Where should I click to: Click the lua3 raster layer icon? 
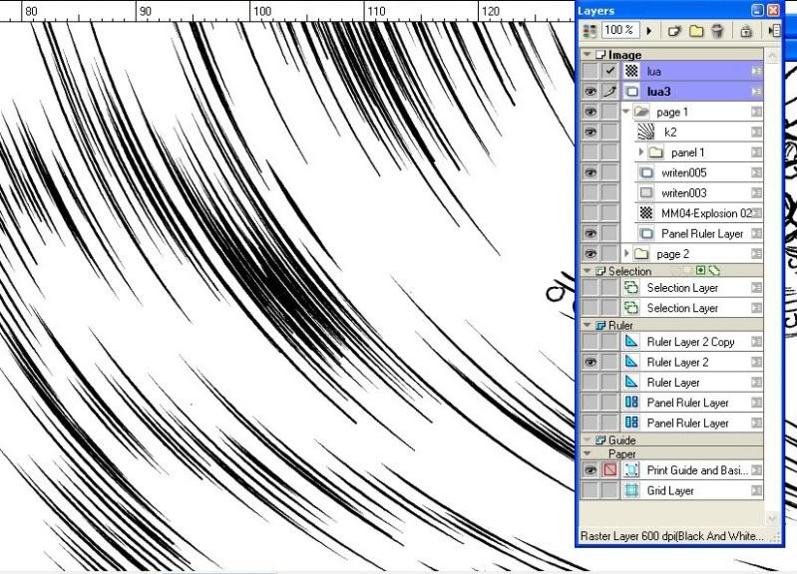coord(631,92)
